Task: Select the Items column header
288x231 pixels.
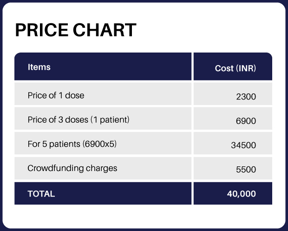Action: tap(39, 67)
